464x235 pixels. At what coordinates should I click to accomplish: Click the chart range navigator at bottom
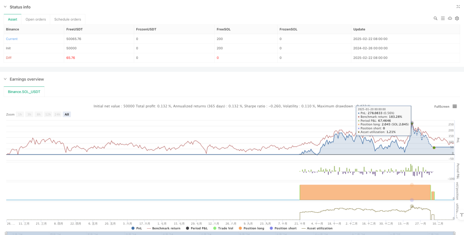tap(231, 233)
